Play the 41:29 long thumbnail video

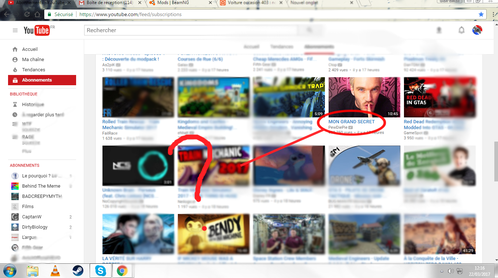pos(440,234)
